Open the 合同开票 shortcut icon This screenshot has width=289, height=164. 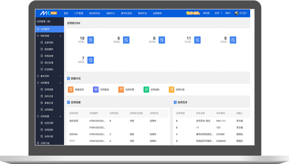pos(121,89)
